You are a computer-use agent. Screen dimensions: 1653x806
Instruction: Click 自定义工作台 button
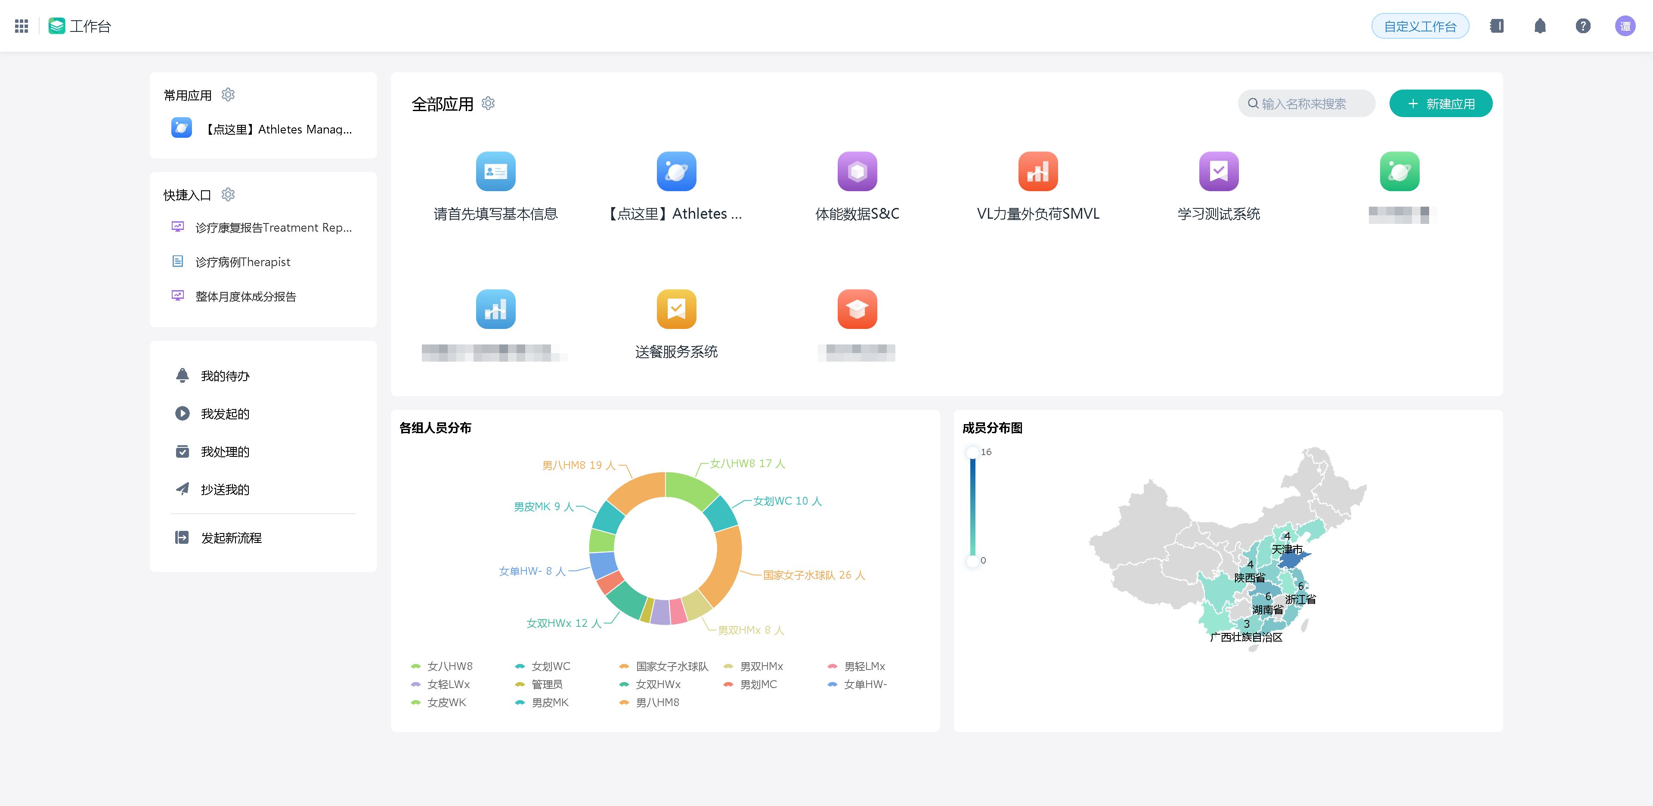click(x=1419, y=26)
